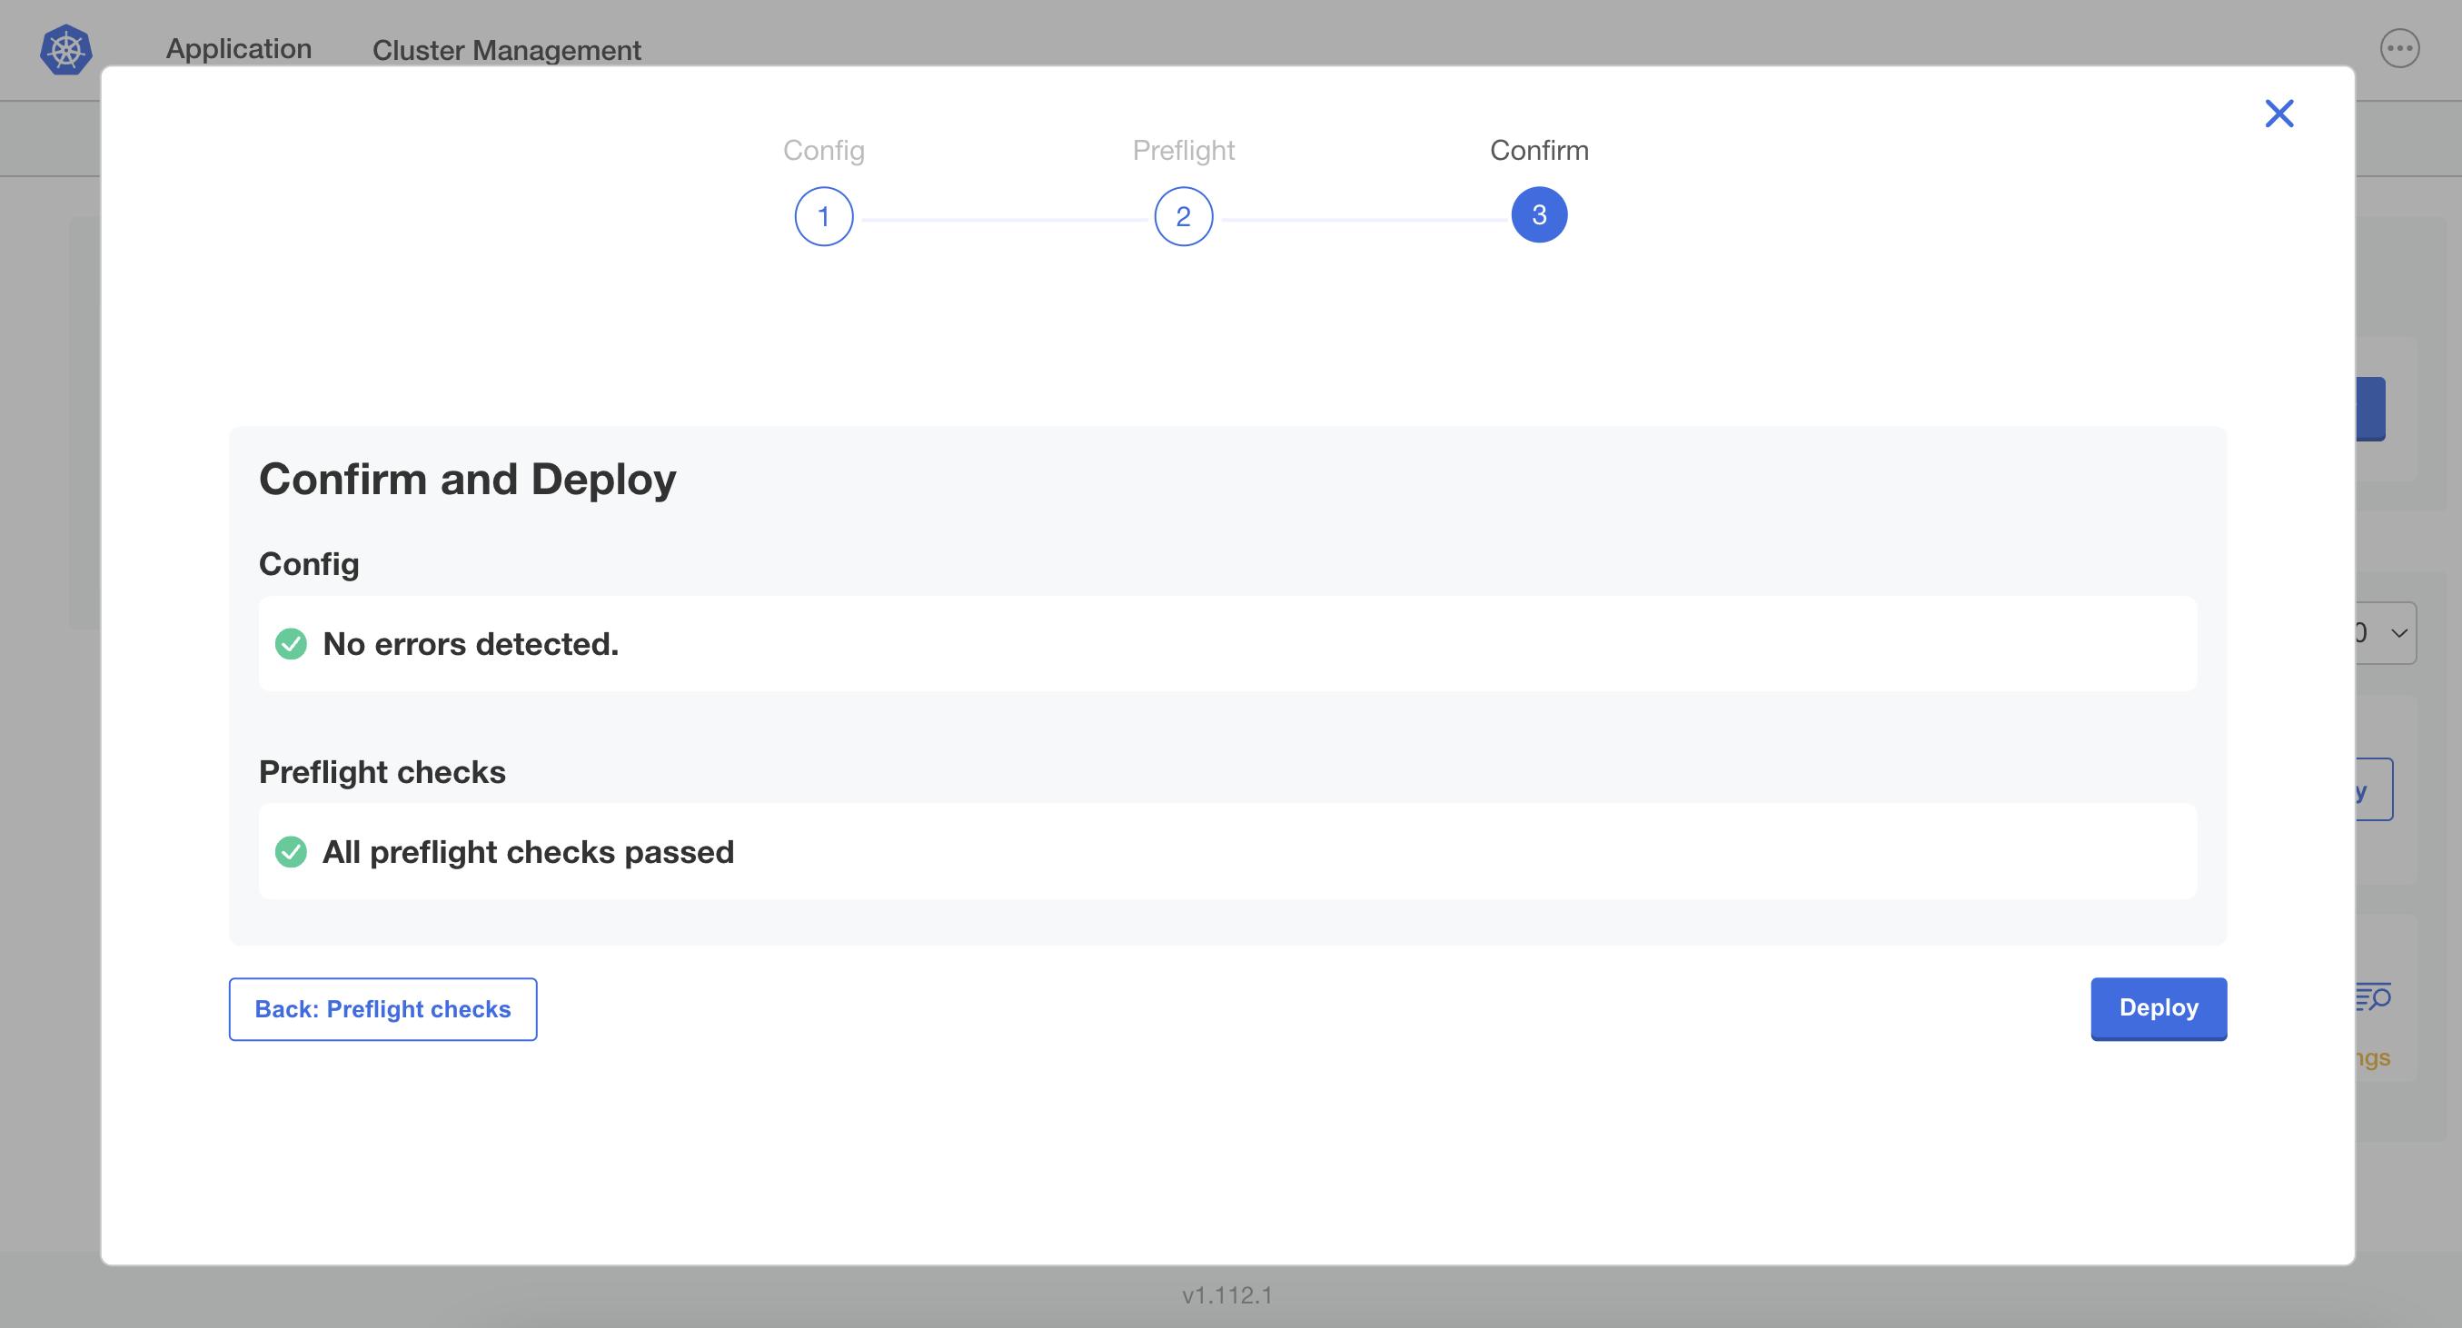Click the green check beside All preflight checks passed
The width and height of the screenshot is (2462, 1328).
[x=291, y=851]
